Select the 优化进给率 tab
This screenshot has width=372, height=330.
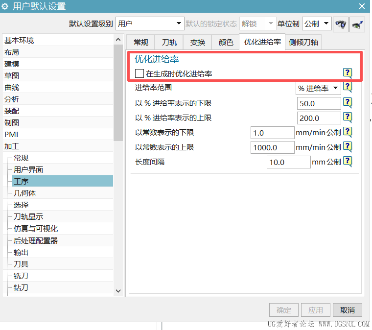pos(262,42)
